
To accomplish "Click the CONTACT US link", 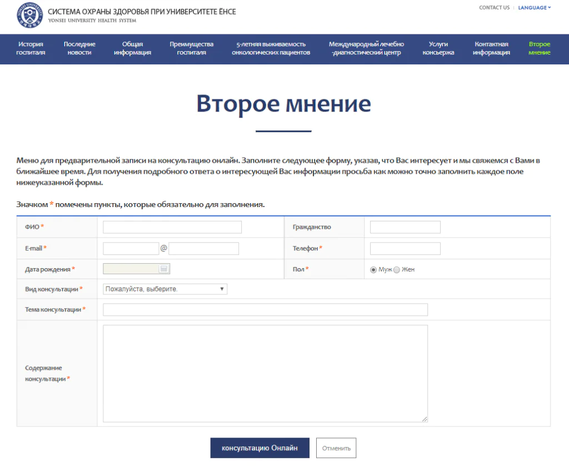I will pyautogui.click(x=494, y=7).
